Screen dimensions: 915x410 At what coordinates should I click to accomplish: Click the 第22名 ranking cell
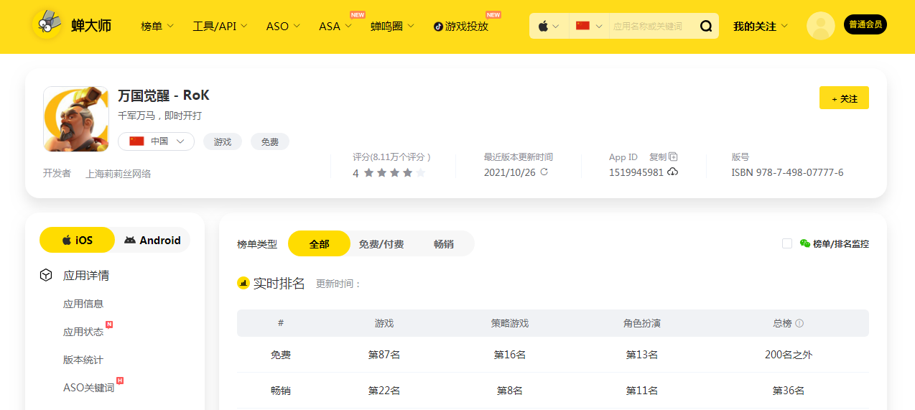(x=384, y=391)
